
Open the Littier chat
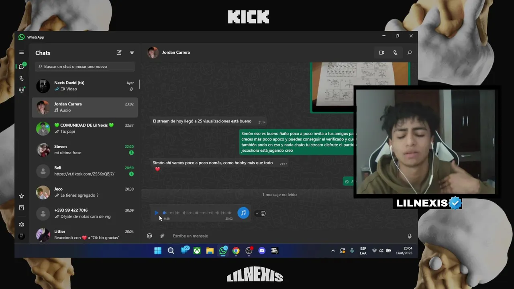pyautogui.click(x=85, y=234)
